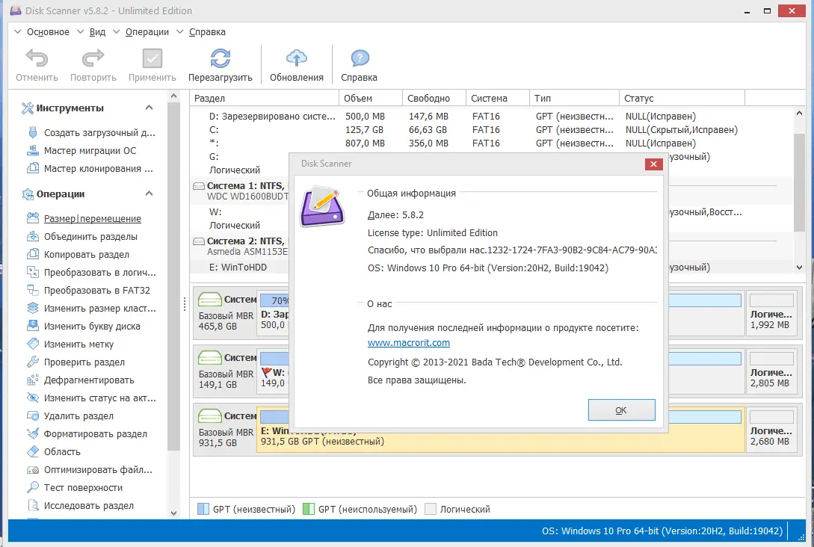
Task: Select the *: partition row 807,0 MB
Action: 490,143
